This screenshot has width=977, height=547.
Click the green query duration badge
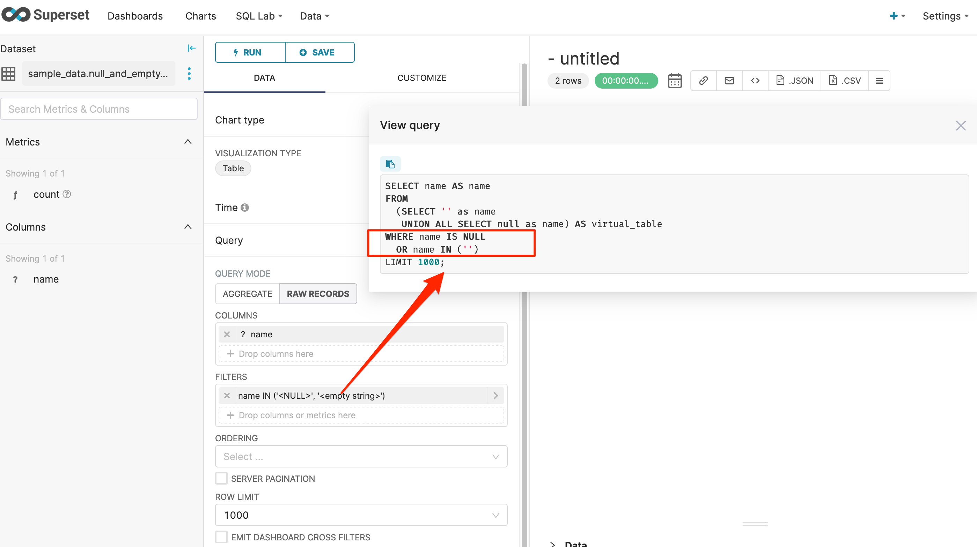[626, 80]
